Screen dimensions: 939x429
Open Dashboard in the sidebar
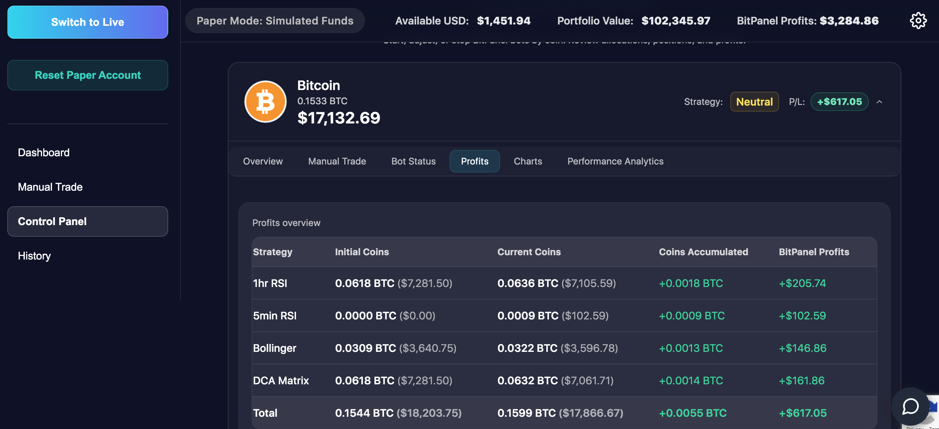click(44, 152)
